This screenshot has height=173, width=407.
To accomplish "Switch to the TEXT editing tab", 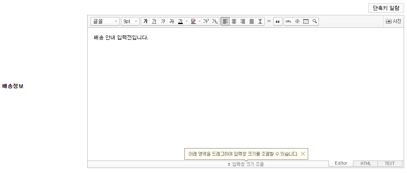I will click(x=390, y=163).
